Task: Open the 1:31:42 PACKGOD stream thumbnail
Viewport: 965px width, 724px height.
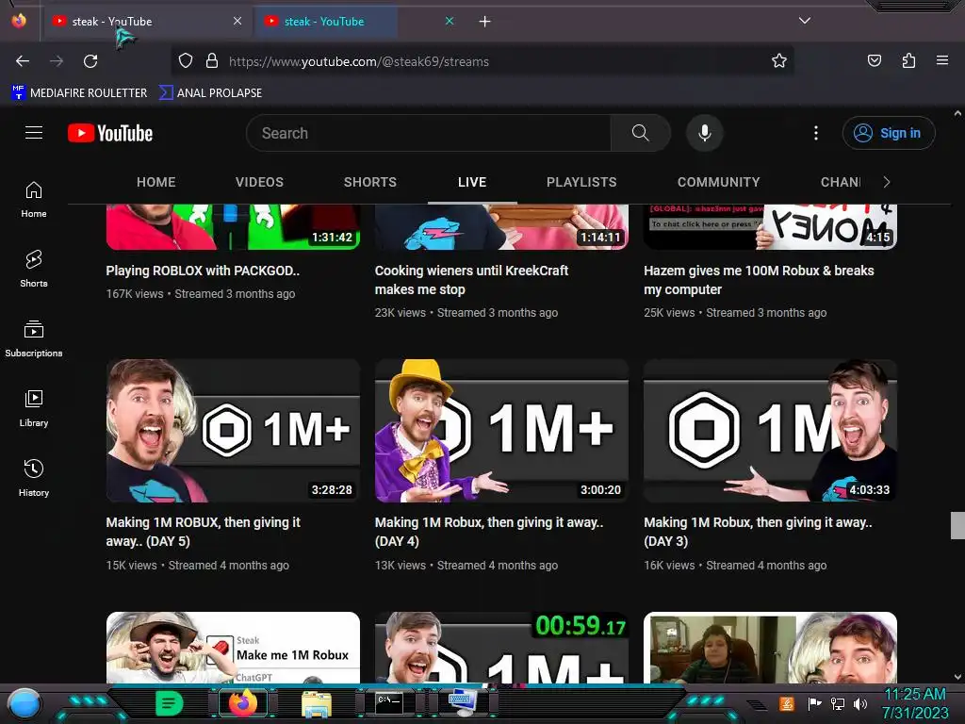Action: [233, 226]
